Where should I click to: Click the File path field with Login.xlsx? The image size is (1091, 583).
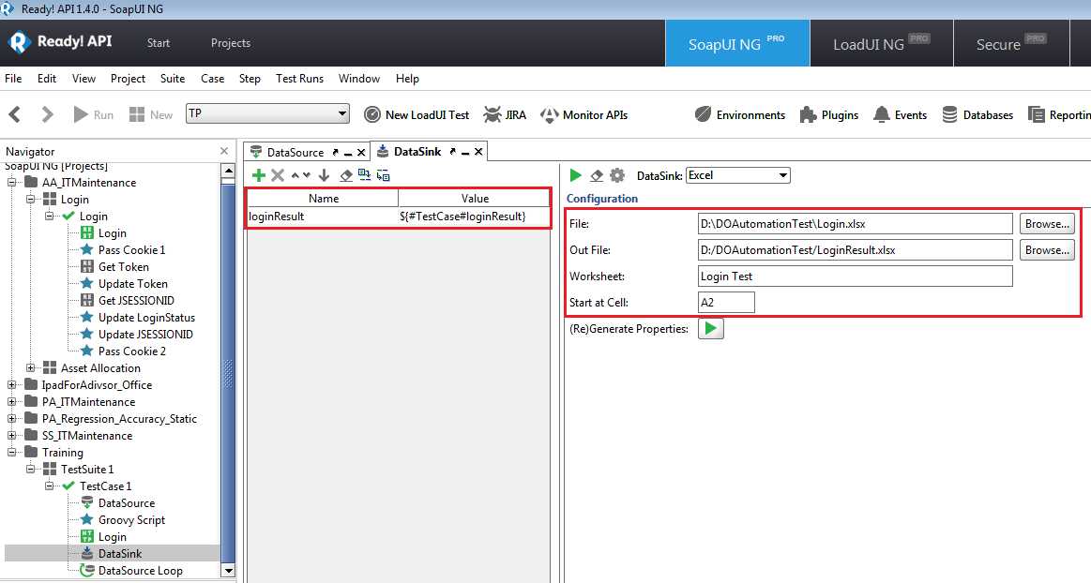coord(856,224)
